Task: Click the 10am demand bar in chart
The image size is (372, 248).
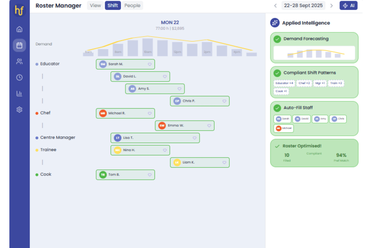Action: [x=148, y=47]
